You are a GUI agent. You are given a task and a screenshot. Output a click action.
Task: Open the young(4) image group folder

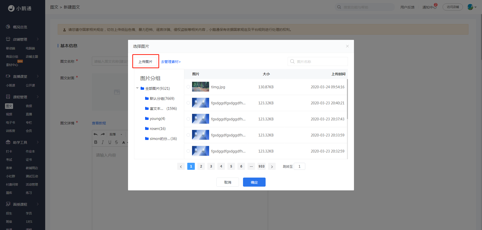155,119
